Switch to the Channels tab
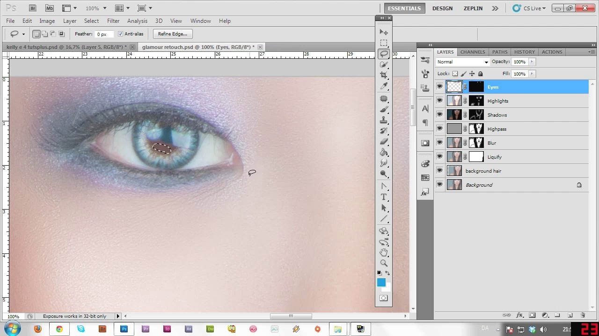Viewport: 599px width, 336px height. coord(472,52)
